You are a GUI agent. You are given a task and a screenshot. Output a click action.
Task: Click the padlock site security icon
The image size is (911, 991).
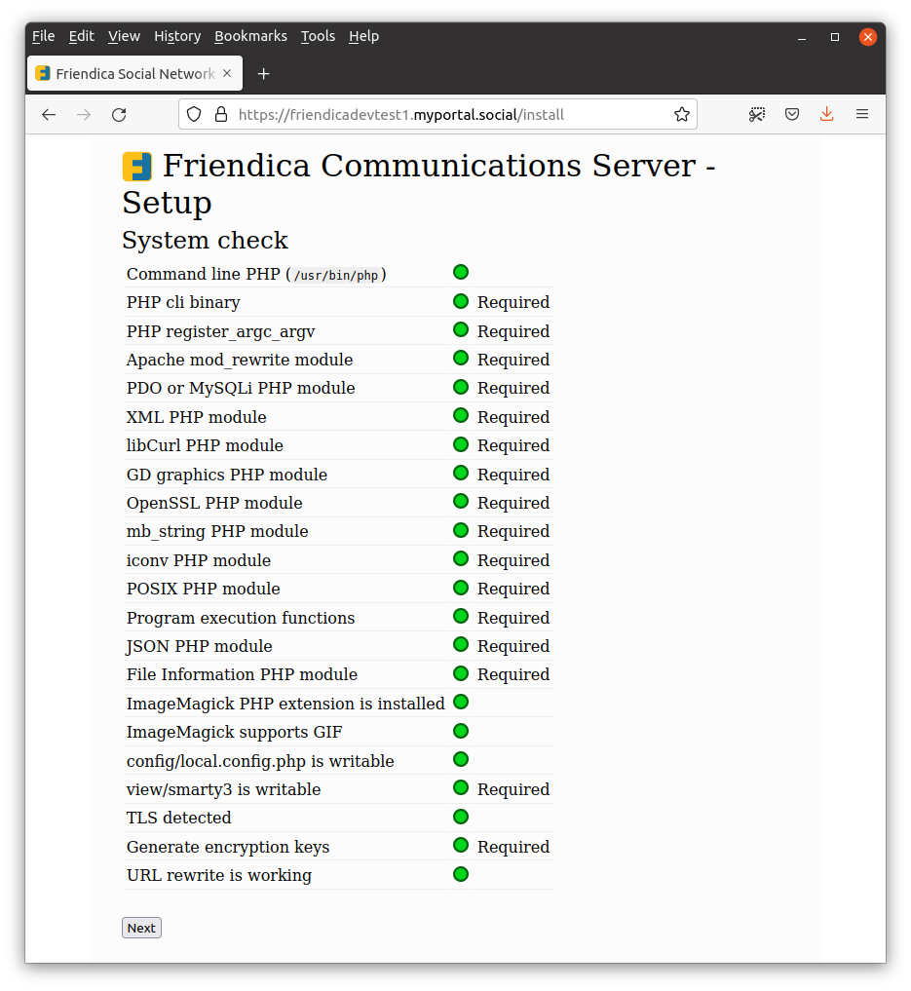coord(220,114)
